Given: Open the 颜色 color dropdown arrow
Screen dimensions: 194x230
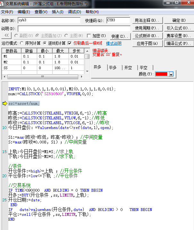Looking at the screenshot, I should (171, 74).
